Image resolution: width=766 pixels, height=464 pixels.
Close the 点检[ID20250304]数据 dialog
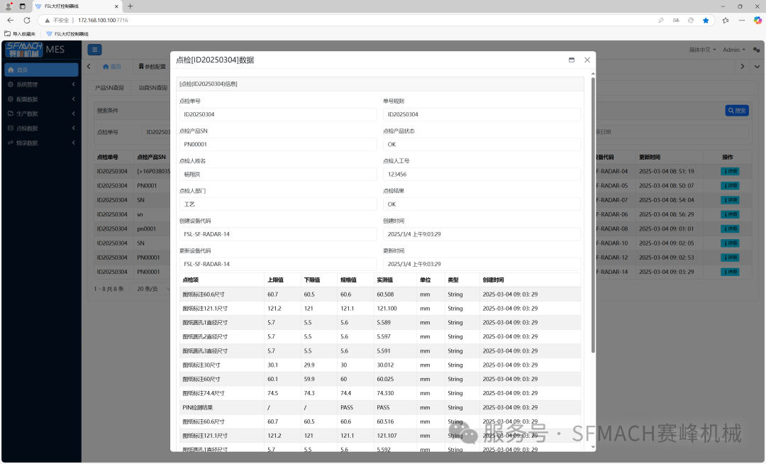[x=587, y=60]
